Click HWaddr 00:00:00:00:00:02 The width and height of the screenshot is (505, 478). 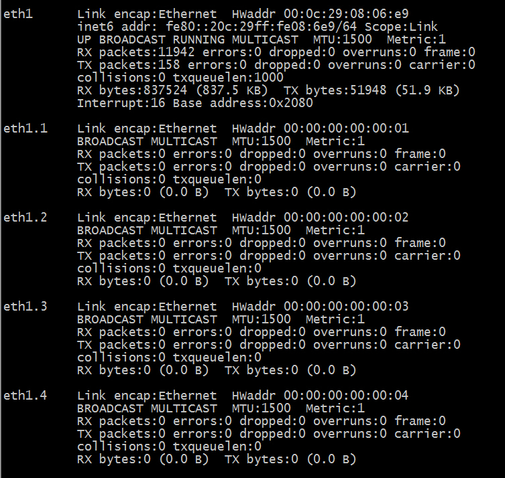click(x=320, y=218)
